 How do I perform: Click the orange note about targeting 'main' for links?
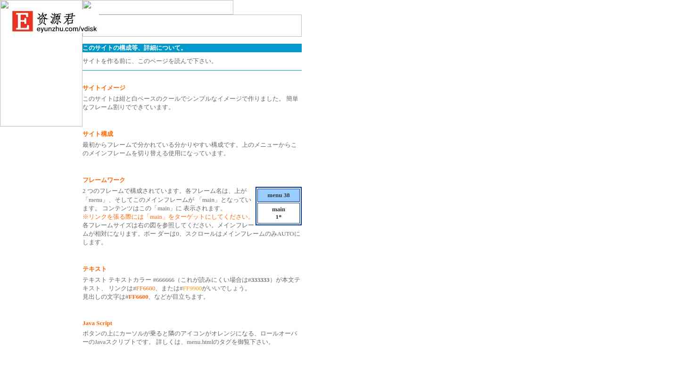pos(168,217)
